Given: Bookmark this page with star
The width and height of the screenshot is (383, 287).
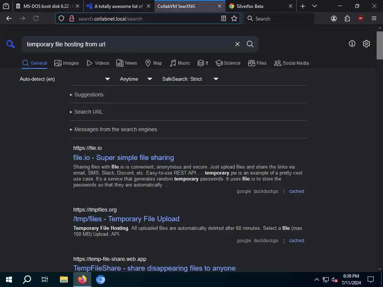Looking at the screenshot, I should (234, 19).
